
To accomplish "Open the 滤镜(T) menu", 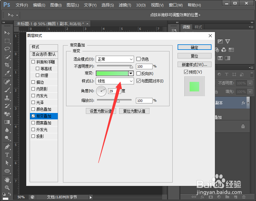I will (125, 5).
